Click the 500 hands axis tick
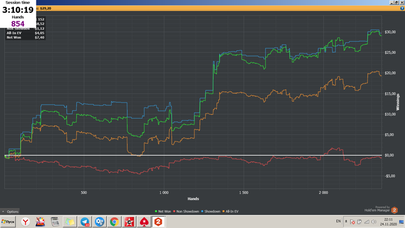405x228 pixels. tap(84, 193)
